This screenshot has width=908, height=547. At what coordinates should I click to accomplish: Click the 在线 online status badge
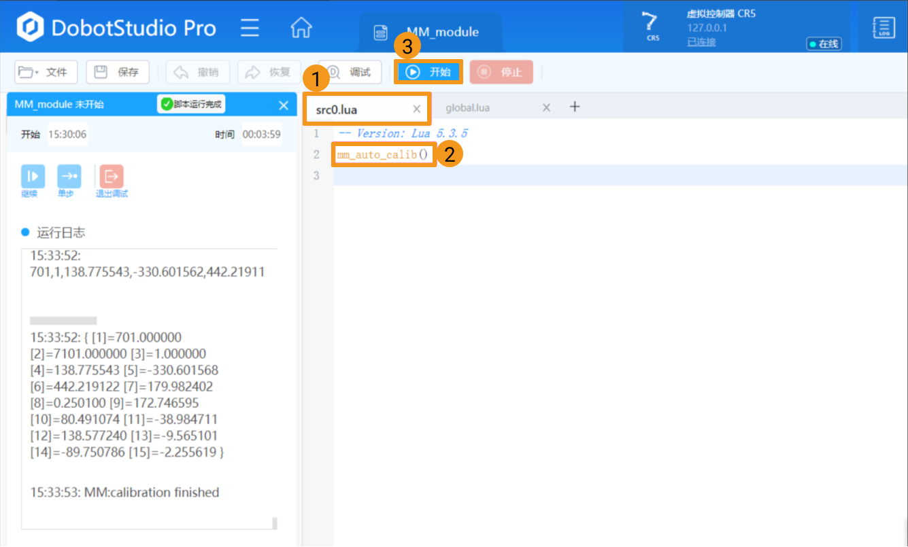(824, 43)
